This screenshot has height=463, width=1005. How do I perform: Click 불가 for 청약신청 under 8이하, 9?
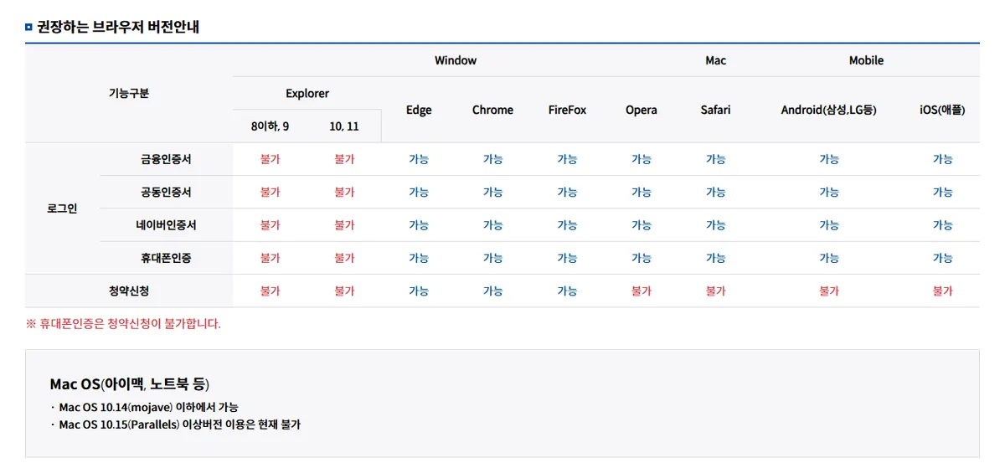tap(270, 291)
